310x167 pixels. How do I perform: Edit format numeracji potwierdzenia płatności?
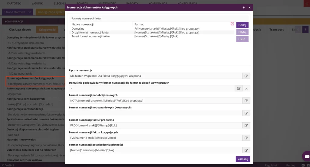[246, 150]
